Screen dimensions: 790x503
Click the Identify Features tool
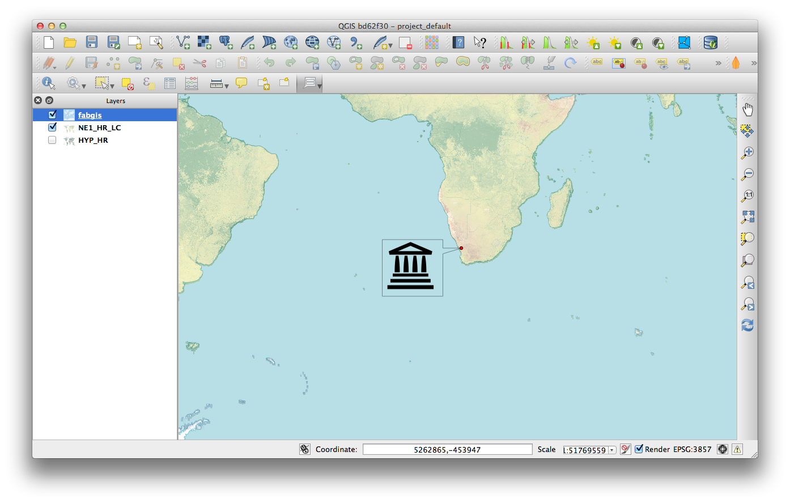[x=49, y=84]
